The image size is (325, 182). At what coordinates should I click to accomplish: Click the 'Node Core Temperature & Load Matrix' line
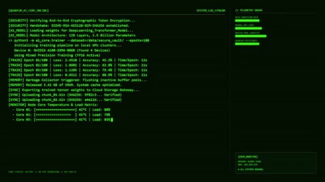tap(53, 105)
